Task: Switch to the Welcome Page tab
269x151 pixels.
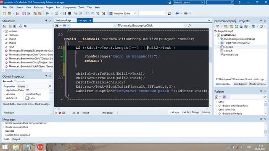Action: (x=63, y=21)
